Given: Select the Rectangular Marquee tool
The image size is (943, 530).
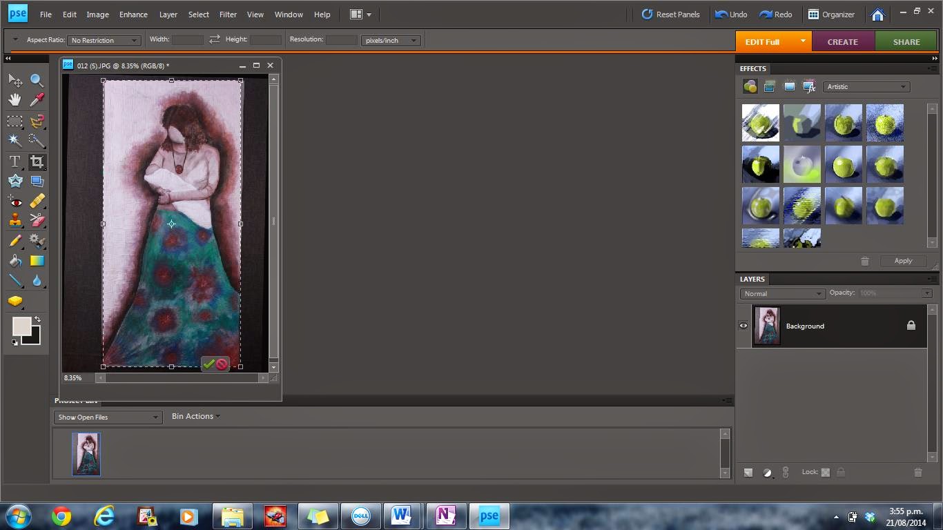Looking at the screenshot, I should pos(15,121).
